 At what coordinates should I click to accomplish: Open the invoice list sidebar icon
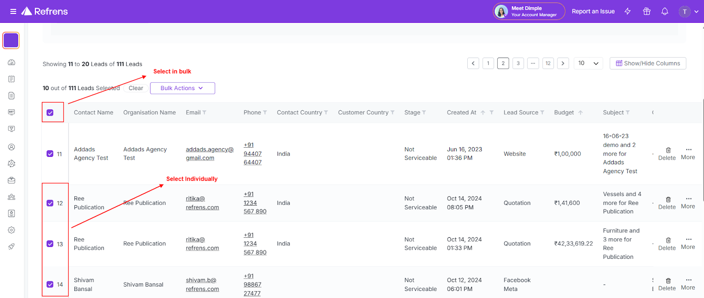pyautogui.click(x=11, y=79)
